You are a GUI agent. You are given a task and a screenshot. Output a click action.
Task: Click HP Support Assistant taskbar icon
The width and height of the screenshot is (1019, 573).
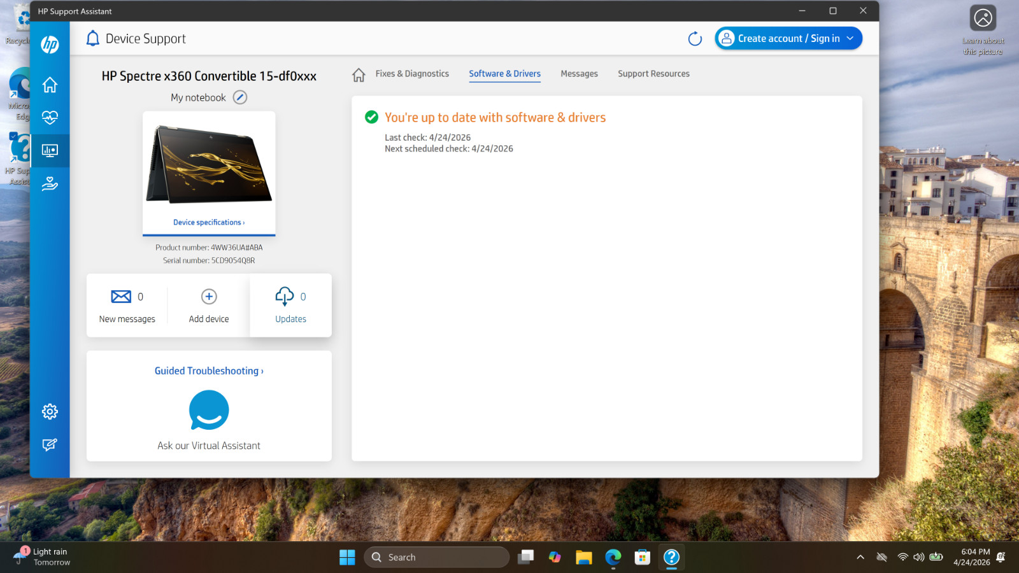[x=671, y=557]
